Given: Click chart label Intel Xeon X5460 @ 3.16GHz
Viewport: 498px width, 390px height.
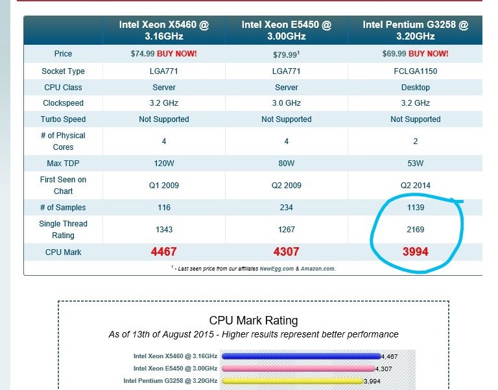Looking at the screenshot, I should point(175,356).
